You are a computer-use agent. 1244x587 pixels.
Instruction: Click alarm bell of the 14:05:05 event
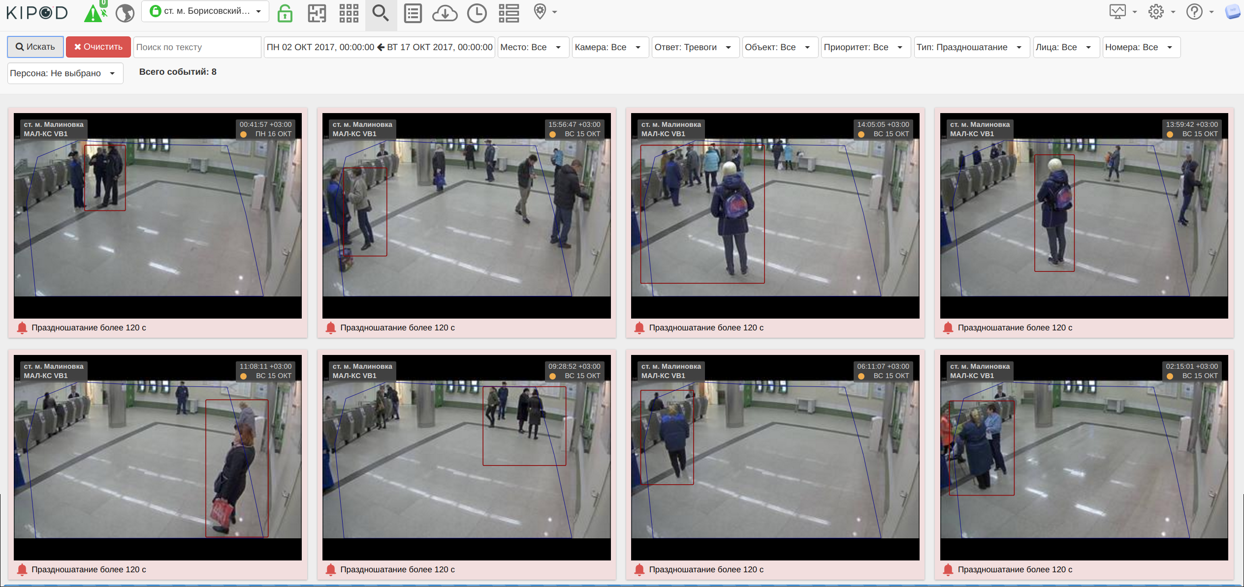[x=639, y=328]
